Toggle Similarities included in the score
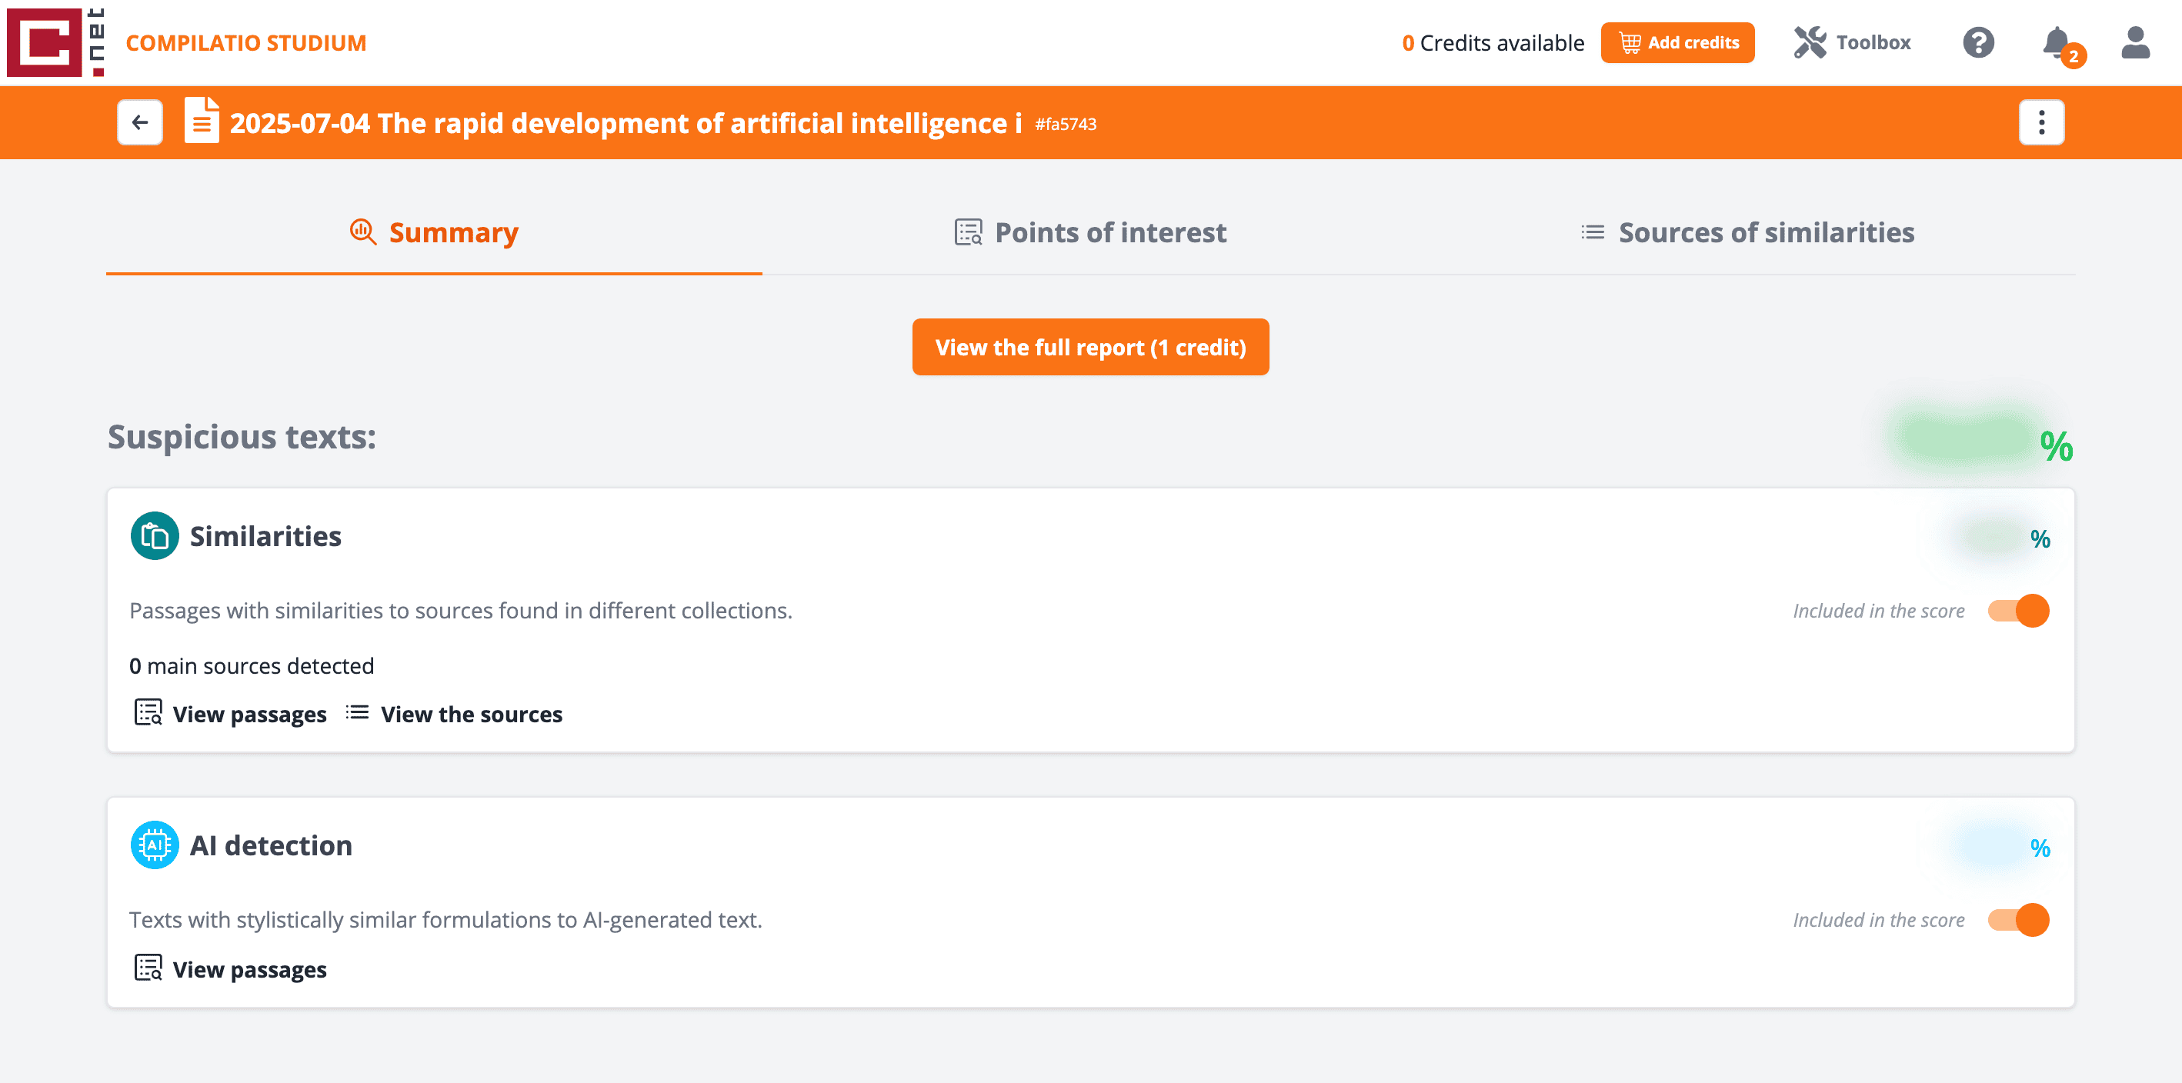This screenshot has height=1083, width=2182. [2019, 611]
